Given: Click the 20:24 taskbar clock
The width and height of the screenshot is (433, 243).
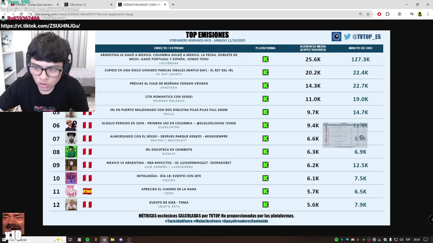Looking at the screenshot, I should [416, 240].
